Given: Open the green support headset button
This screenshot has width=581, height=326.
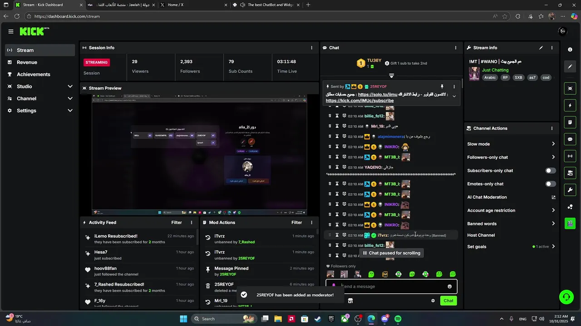Looking at the screenshot, I should pos(566,297).
